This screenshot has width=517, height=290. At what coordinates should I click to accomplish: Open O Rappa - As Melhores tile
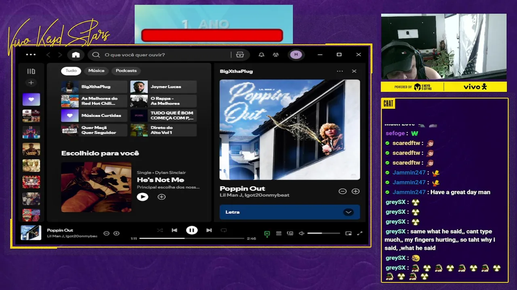163,101
